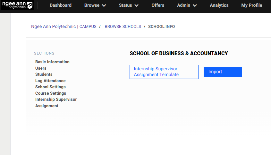Screen dimensions: 271x155
Task: Click the Ngee Ann Polytechnic logo
Action: click(x=17, y=5)
